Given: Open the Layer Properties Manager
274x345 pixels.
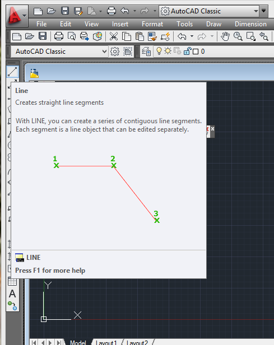Looking at the screenshot, I should pyautogui.click(x=146, y=52).
